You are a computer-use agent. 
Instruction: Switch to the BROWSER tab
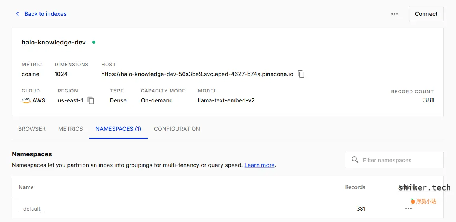(x=32, y=129)
